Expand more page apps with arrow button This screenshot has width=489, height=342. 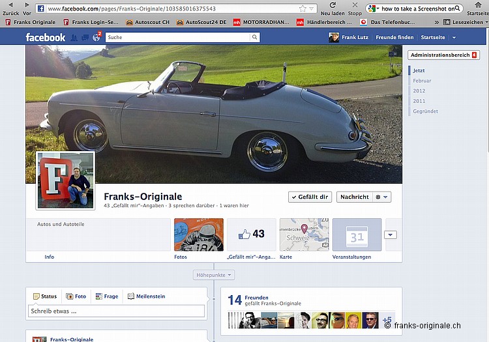coord(391,235)
